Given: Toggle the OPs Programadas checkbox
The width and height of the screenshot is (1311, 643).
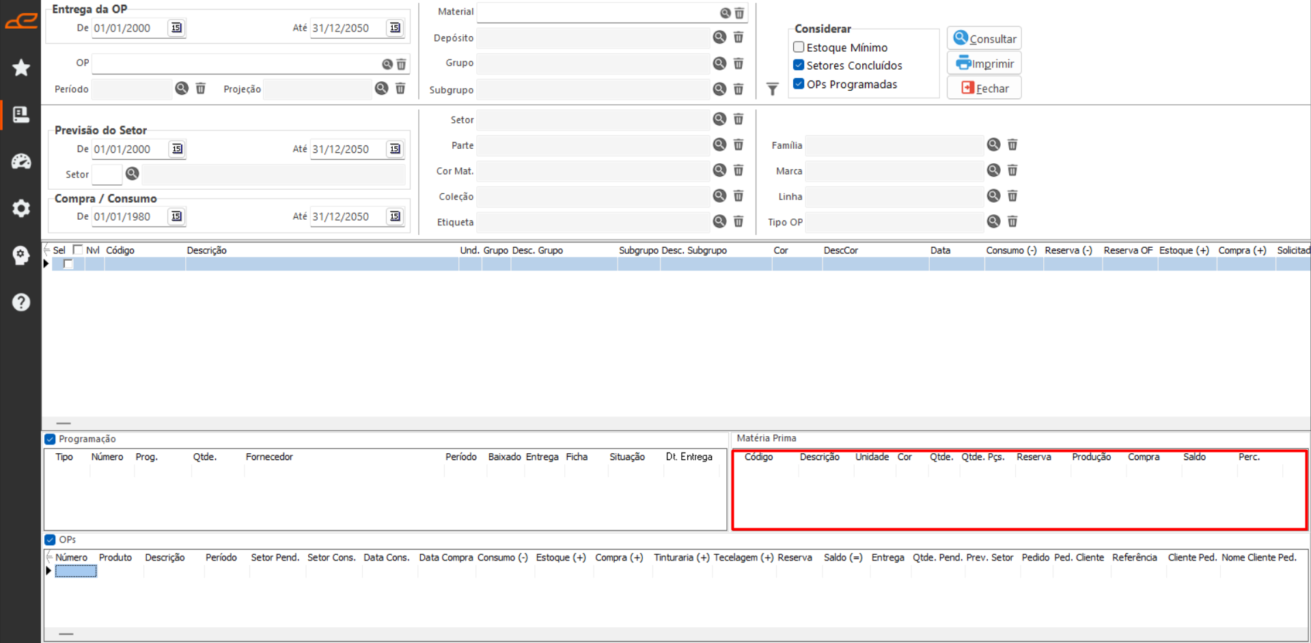Looking at the screenshot, I should tap(799, 84).
